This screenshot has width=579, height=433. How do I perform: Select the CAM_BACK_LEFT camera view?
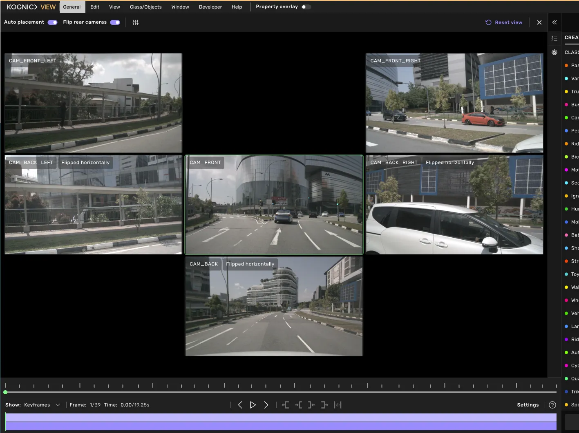coord(93,205)
